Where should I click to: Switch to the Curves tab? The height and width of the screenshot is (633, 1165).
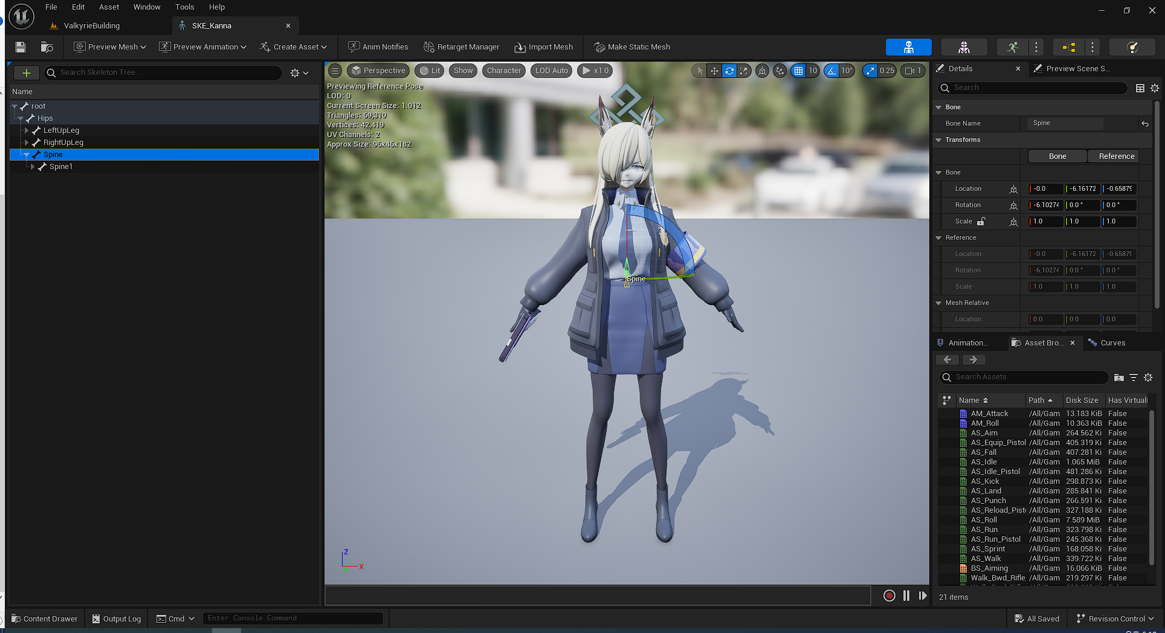tap(1112, 343)
